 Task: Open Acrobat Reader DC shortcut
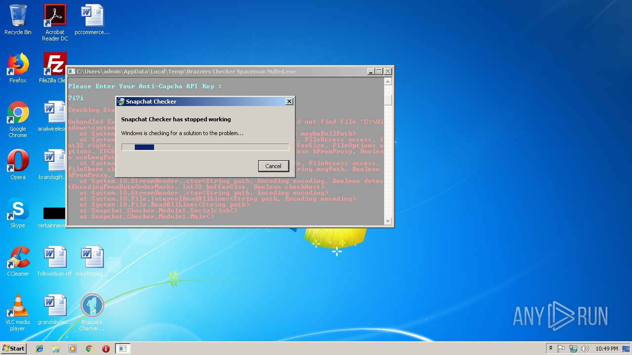click(x=55, y=23)
